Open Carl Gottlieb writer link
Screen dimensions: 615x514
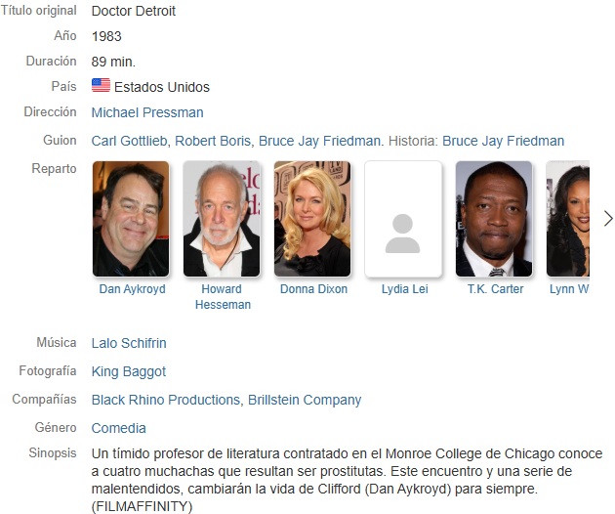pos(130,141)
